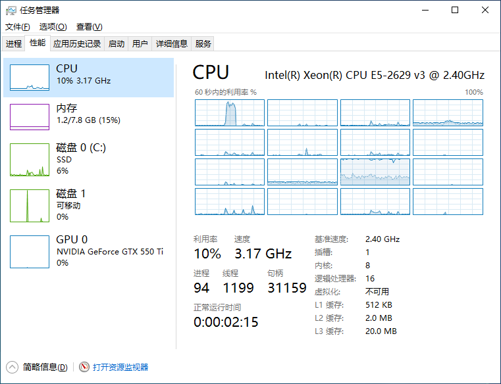Select the CPU mini graph thumbnail
Image resolution: width=501 pixels, height=384 pixels.
pos(30,78)
